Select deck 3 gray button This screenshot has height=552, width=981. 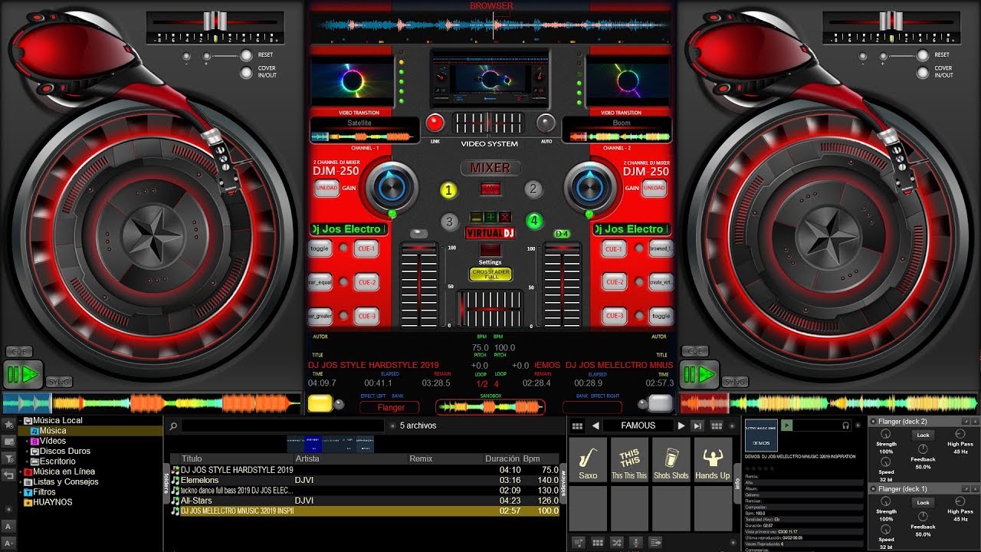click(x=450, y=222)
